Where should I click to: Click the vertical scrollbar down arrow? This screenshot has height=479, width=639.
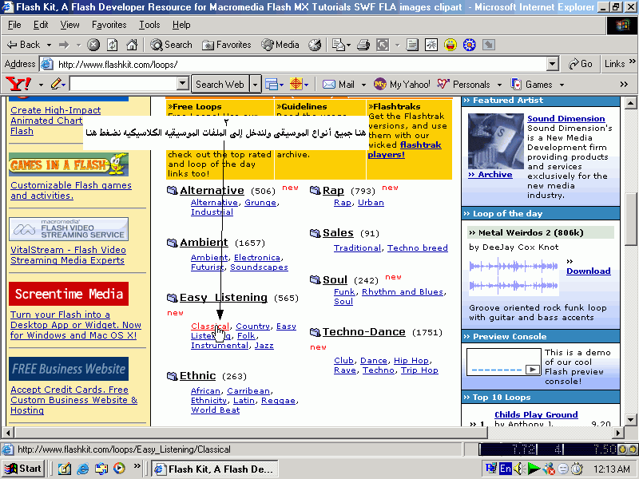tap(630, 419)
